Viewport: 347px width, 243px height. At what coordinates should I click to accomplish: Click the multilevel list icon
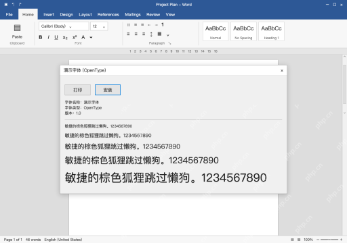pyautogui.click(x=142, y=25)
